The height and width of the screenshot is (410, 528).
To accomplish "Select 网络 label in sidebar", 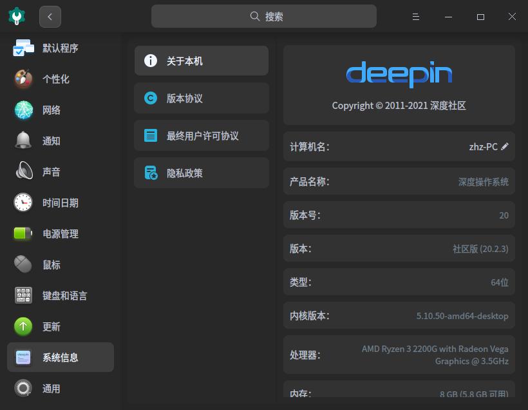I will coord(52,110).
